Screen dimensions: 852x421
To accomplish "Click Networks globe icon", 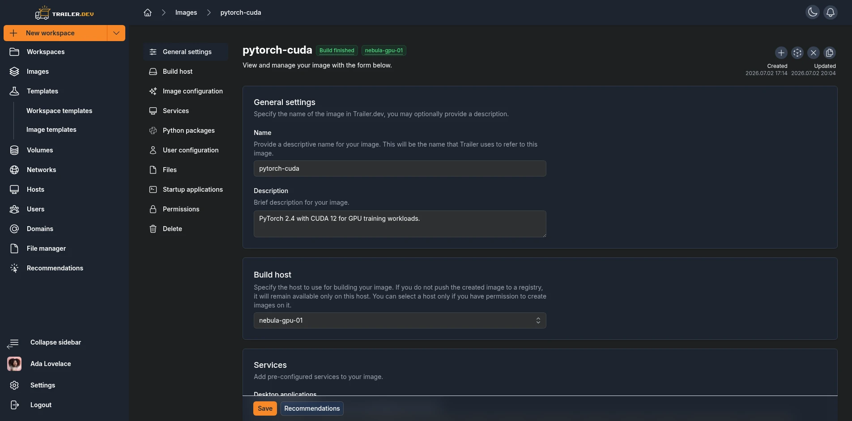I will [x=14, y=170].
